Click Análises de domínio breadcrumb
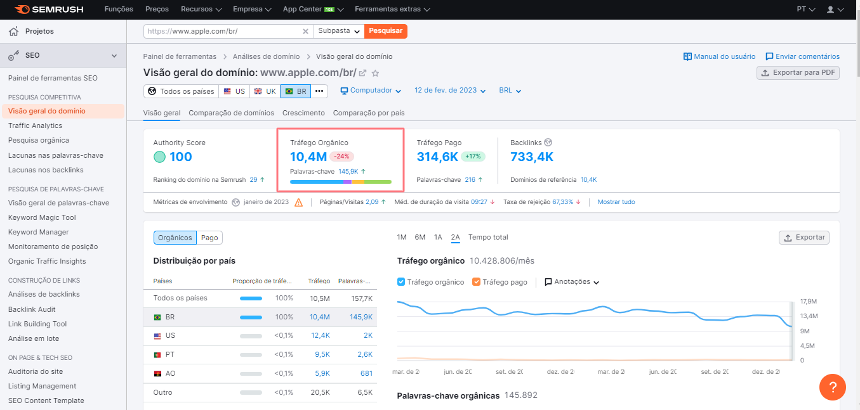The height and width of the screenshot is (410, 860). coord(266,56)
